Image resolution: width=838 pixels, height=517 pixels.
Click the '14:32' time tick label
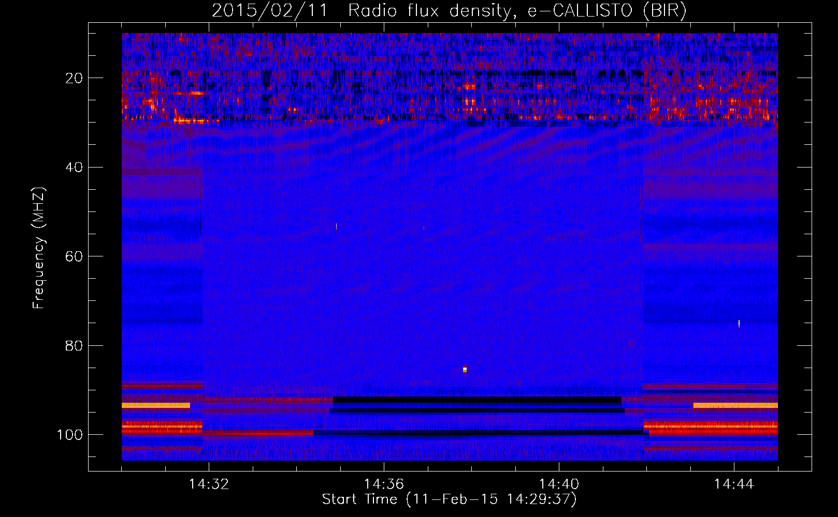click(x=209, y=484)
